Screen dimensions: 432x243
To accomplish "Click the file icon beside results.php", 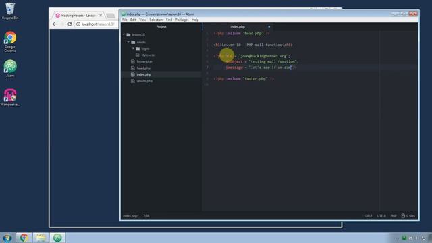I will [133, 81].
